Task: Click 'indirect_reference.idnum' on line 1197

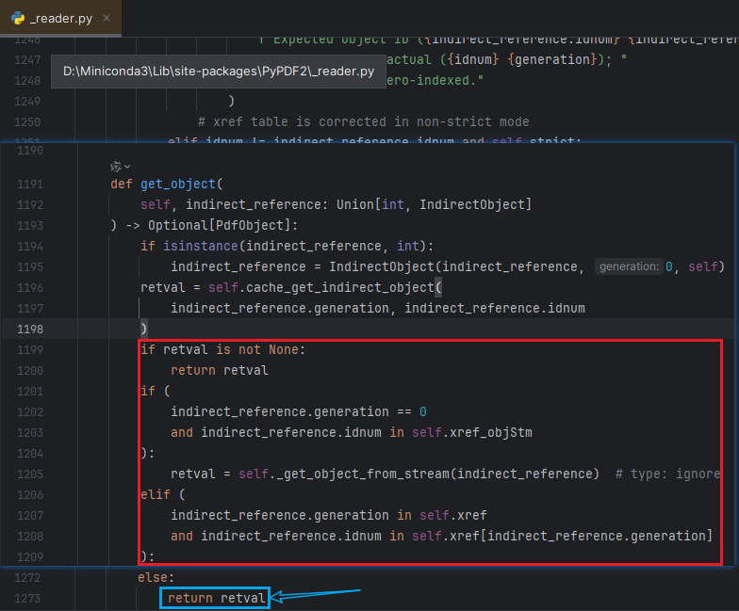Action: pos(494,309)
